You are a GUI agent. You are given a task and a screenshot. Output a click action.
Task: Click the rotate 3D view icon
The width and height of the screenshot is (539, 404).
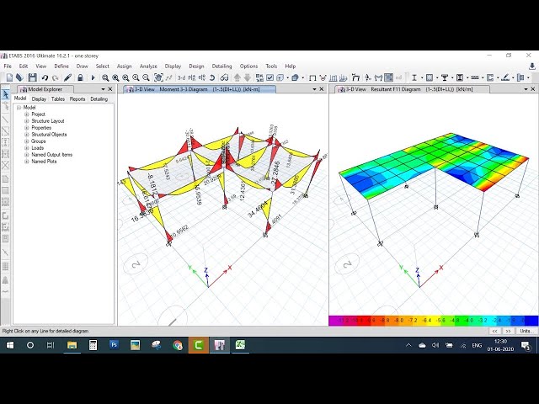(x=212, y=78)
